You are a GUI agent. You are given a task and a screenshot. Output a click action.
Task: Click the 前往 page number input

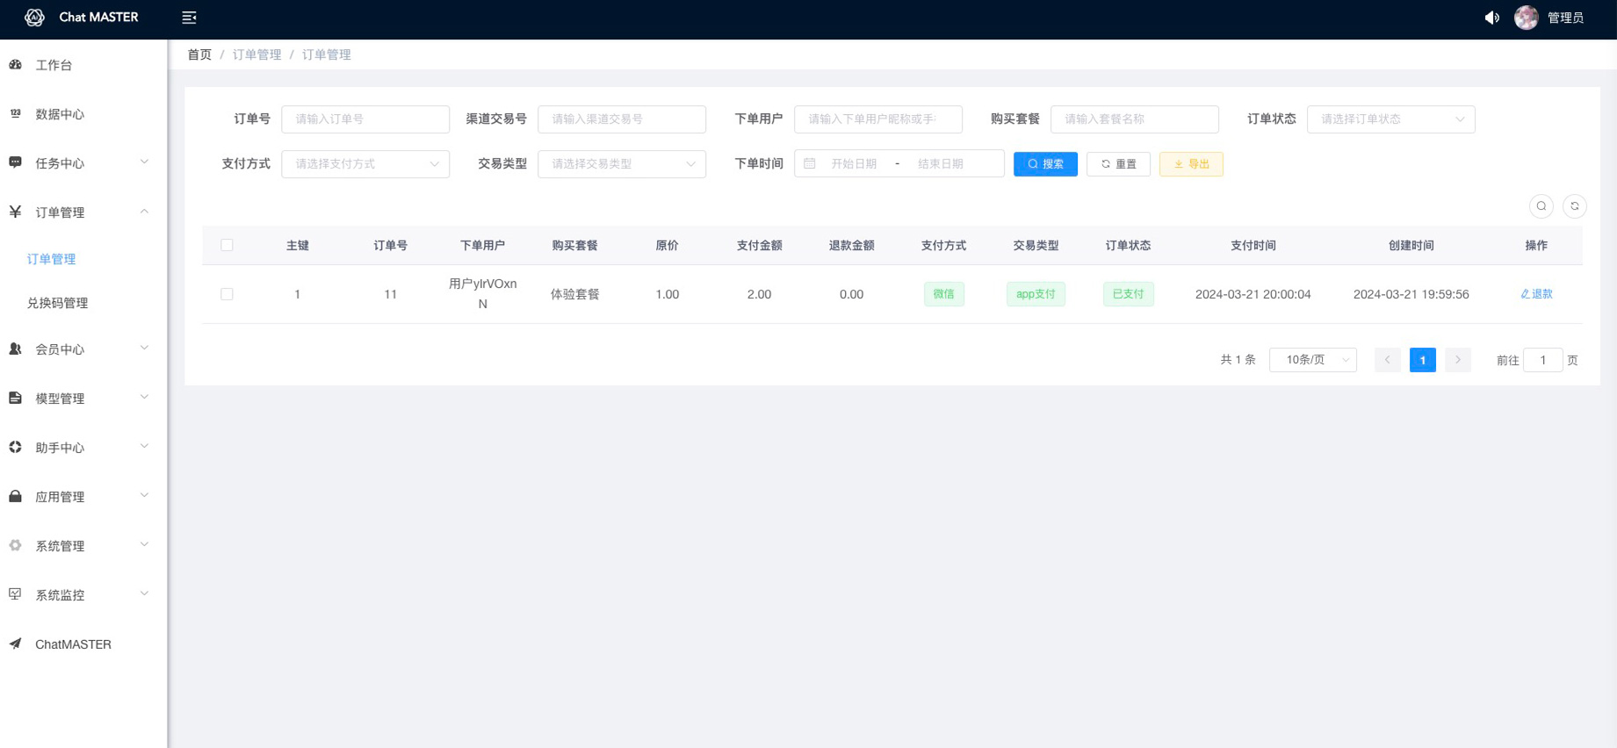1543,360
